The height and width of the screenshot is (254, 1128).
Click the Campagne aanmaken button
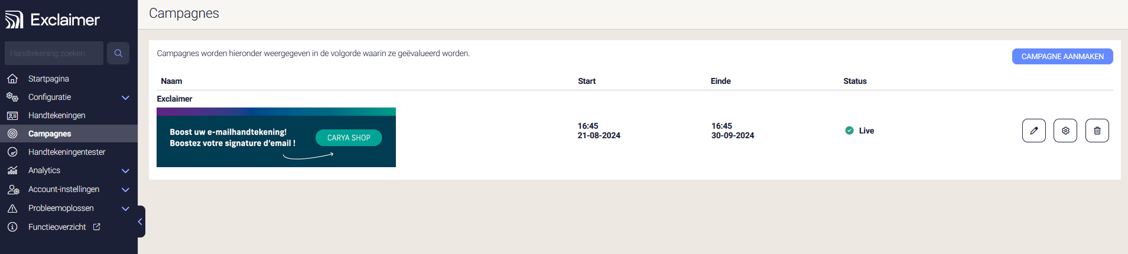[x=1062, y=56]
